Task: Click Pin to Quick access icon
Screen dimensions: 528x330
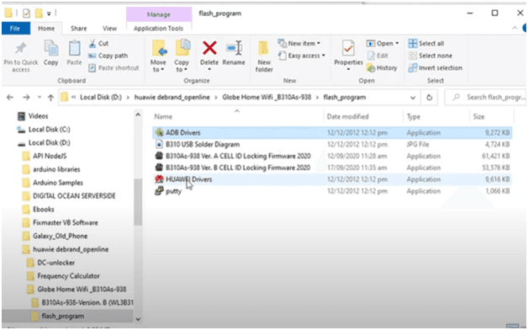Action: 20,49
